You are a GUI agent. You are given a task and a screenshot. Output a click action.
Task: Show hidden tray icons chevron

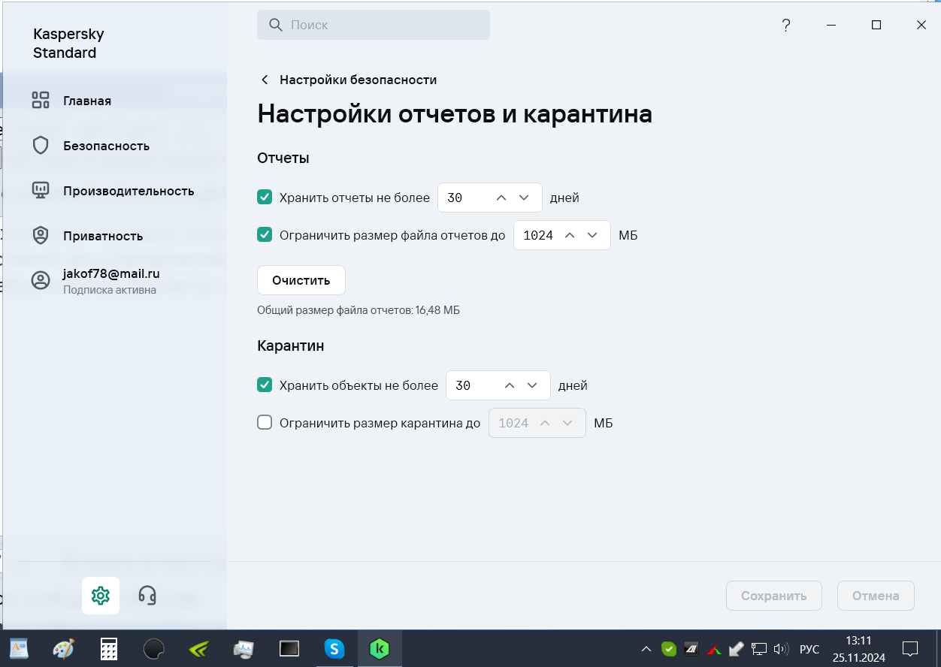click(x=646, y=649)
